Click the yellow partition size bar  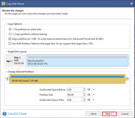[x=67, y=79]
